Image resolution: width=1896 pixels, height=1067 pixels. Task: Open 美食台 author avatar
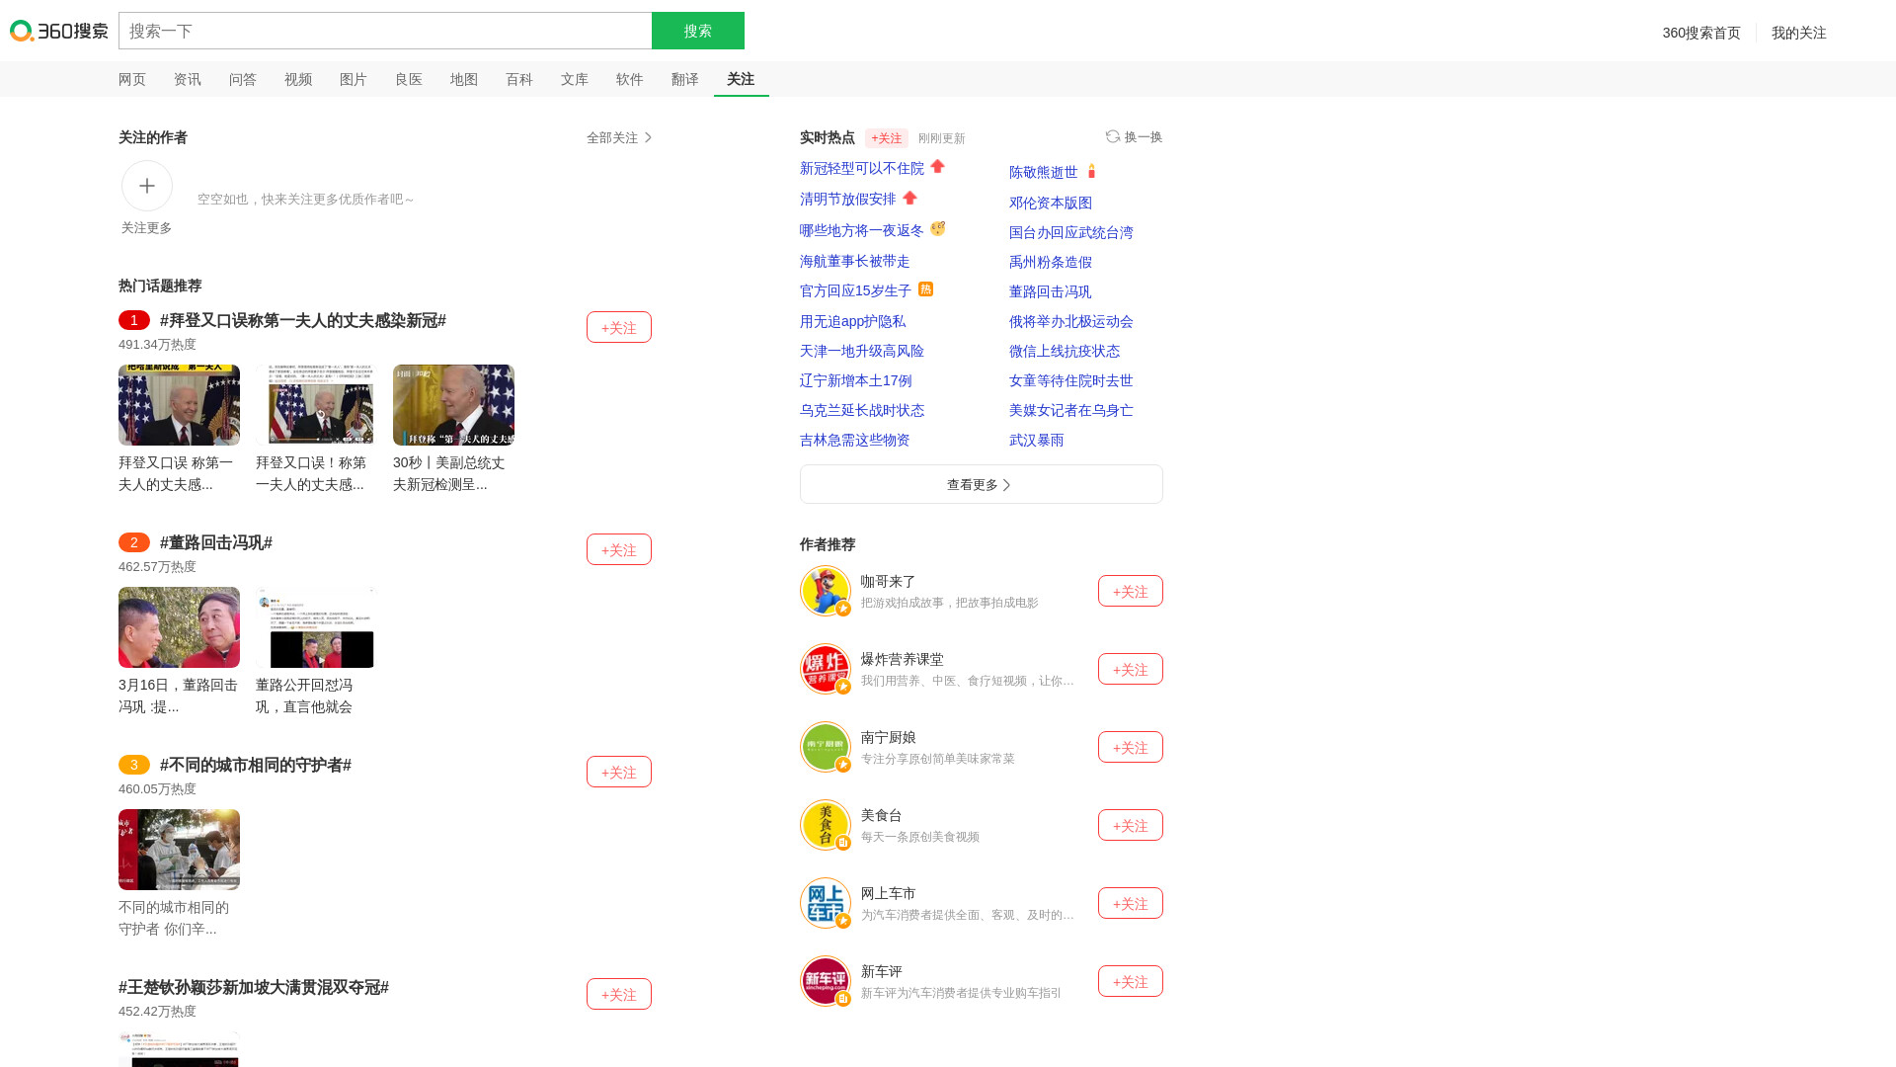pos(826,825)
